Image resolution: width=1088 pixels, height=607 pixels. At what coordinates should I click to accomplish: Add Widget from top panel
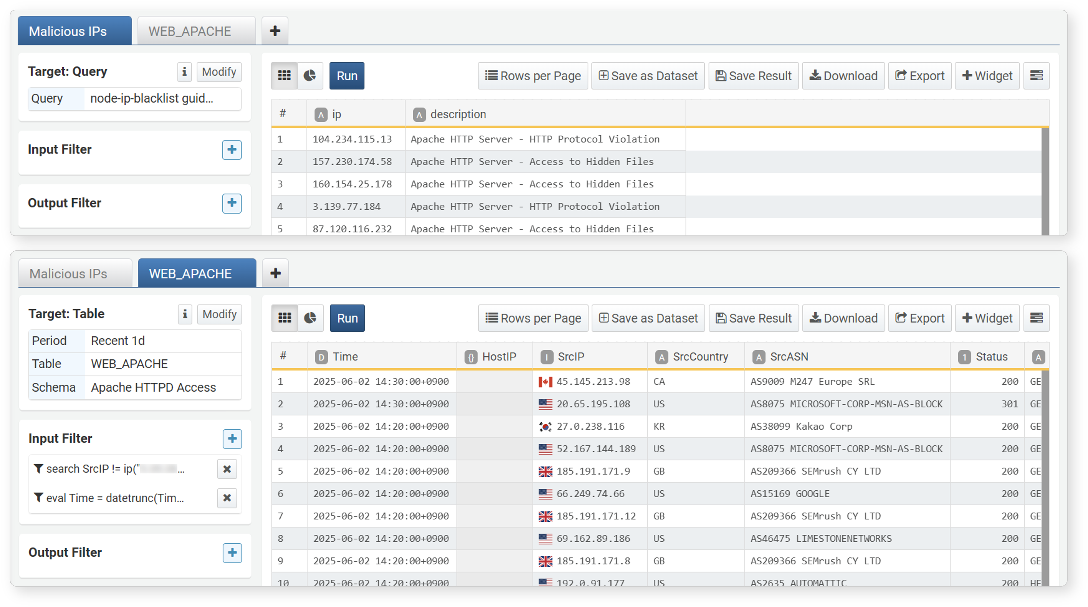[987, 76]
